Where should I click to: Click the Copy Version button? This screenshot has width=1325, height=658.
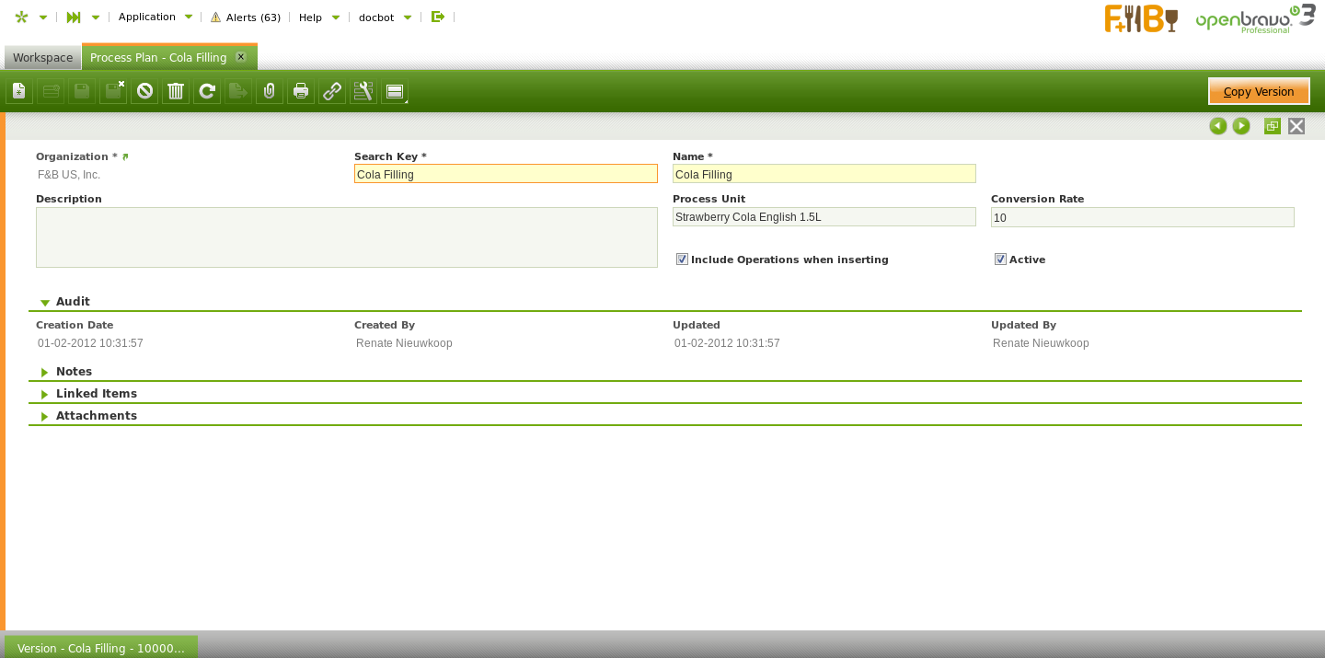1258,91
